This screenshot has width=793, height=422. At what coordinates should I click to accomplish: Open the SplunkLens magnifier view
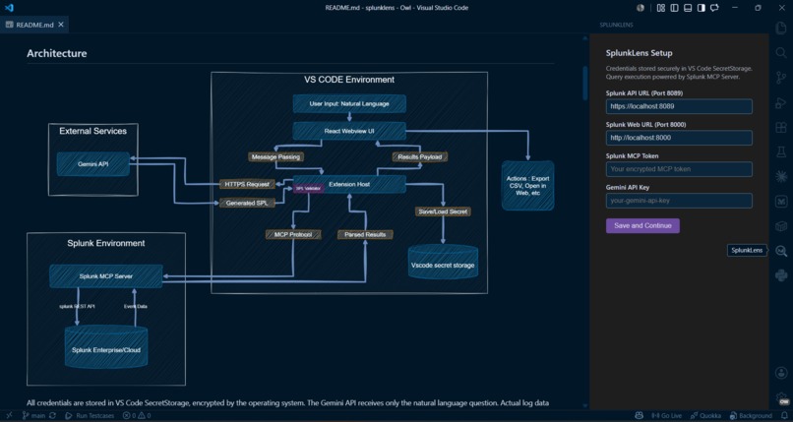click(x=781, y=251)
